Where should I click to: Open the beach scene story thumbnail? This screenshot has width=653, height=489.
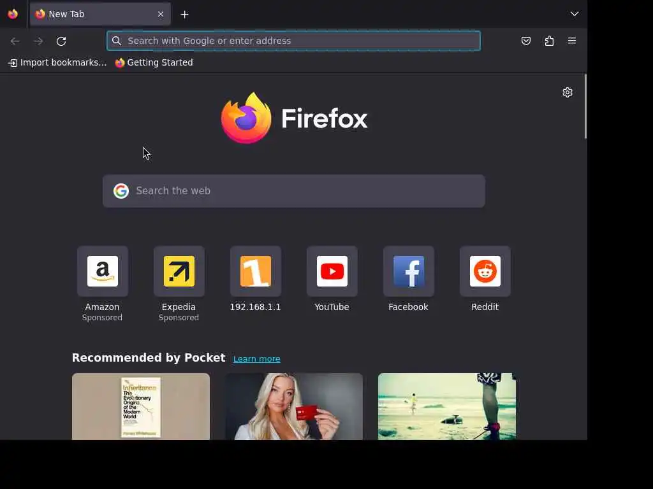(x=447, y=406)
